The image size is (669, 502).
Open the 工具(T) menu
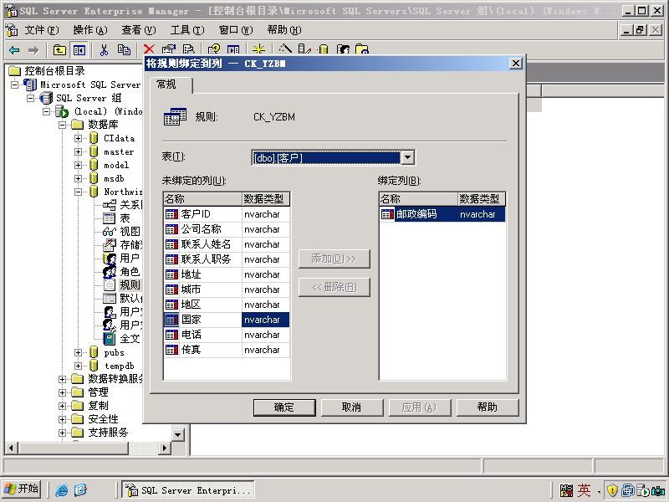(x=187, y=30)
